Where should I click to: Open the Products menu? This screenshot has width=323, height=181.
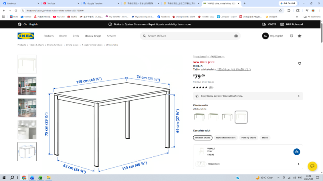pos(48,36)
